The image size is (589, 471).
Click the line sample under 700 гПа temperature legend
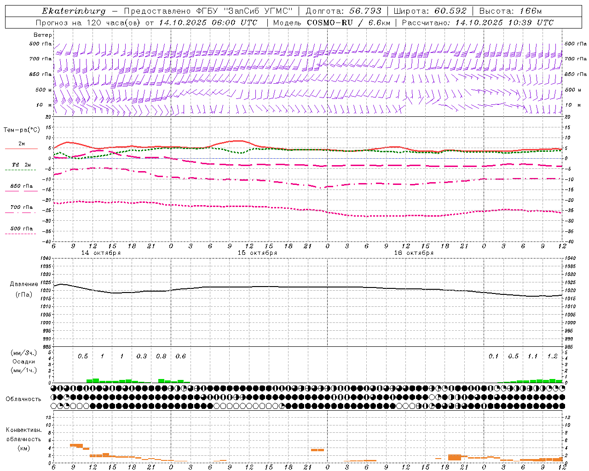(x=21, y=213)
